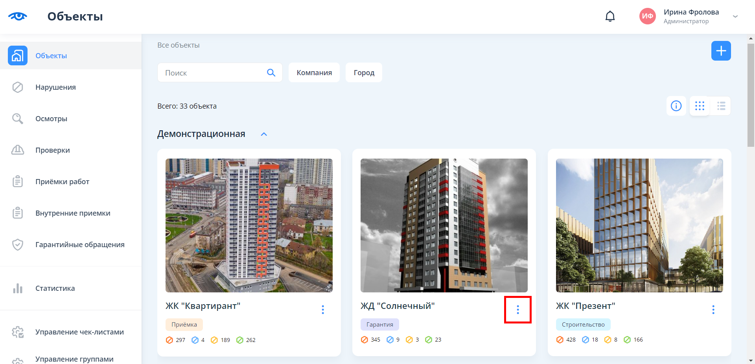Switch to list view
The height and width of the screenshot is (364, 755).
(x=721, y=106)
